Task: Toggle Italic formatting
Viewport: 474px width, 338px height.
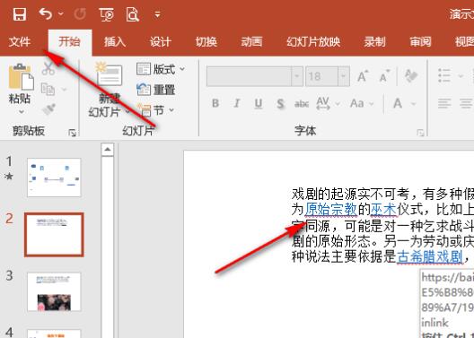Action: coord(237,103)
